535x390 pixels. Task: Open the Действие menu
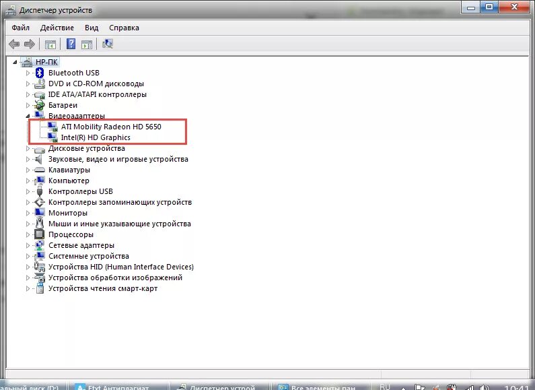click(x=57, y=28)
